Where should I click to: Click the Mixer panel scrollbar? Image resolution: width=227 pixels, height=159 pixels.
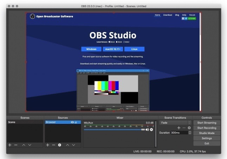coord(156,134)
